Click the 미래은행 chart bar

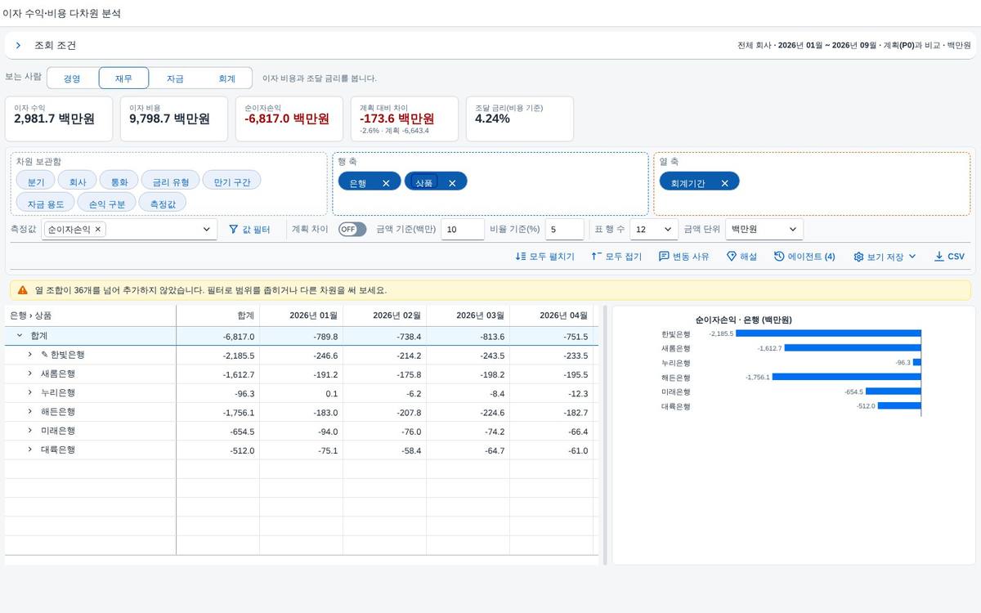pos(894,391)
